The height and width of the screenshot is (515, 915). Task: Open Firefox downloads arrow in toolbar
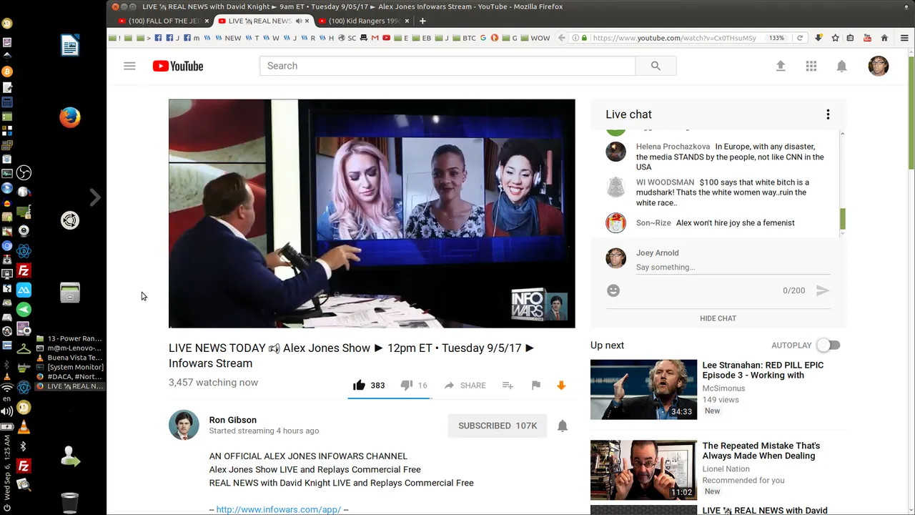(818, 38)
